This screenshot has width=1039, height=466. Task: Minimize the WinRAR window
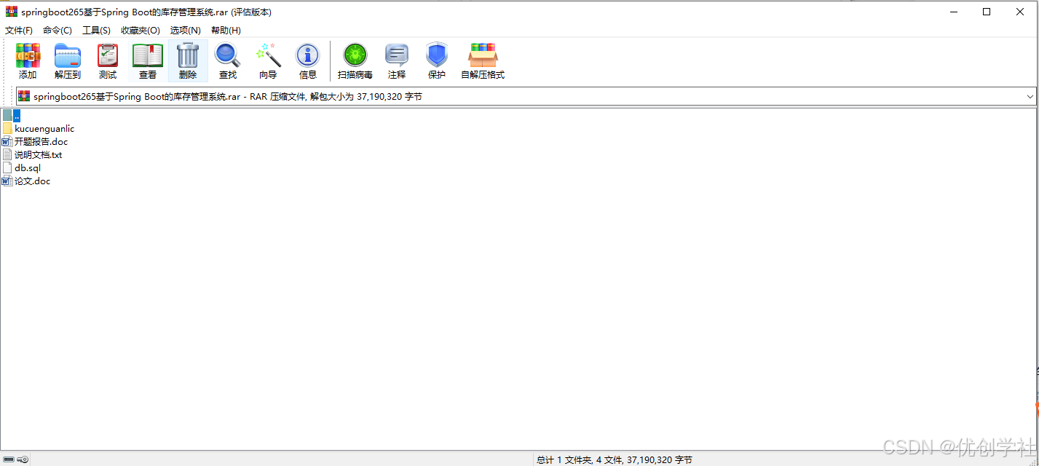953,12
